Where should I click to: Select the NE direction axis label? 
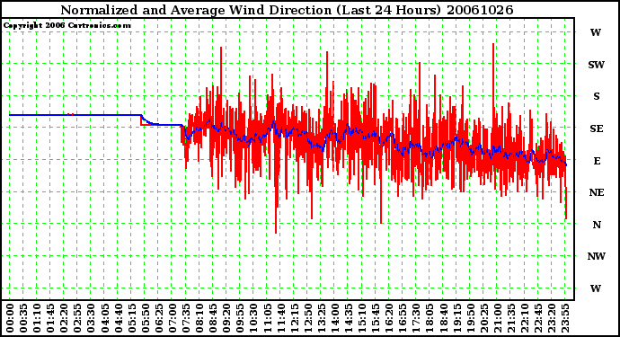point(597,192)
